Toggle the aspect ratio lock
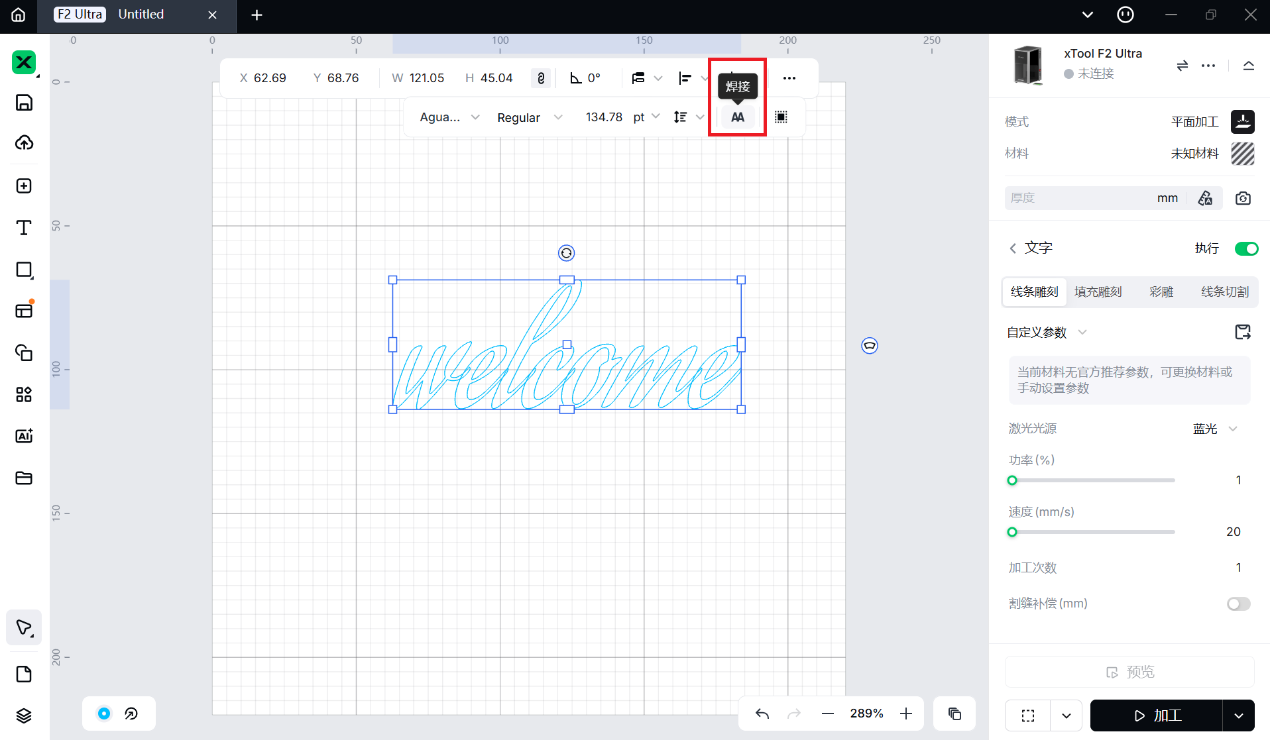 coord(541,78)
